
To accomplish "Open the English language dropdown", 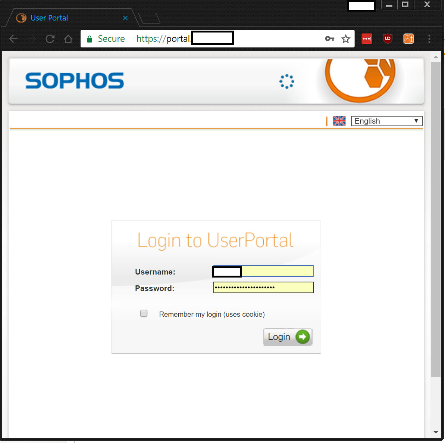I will [x=387, y=121].
